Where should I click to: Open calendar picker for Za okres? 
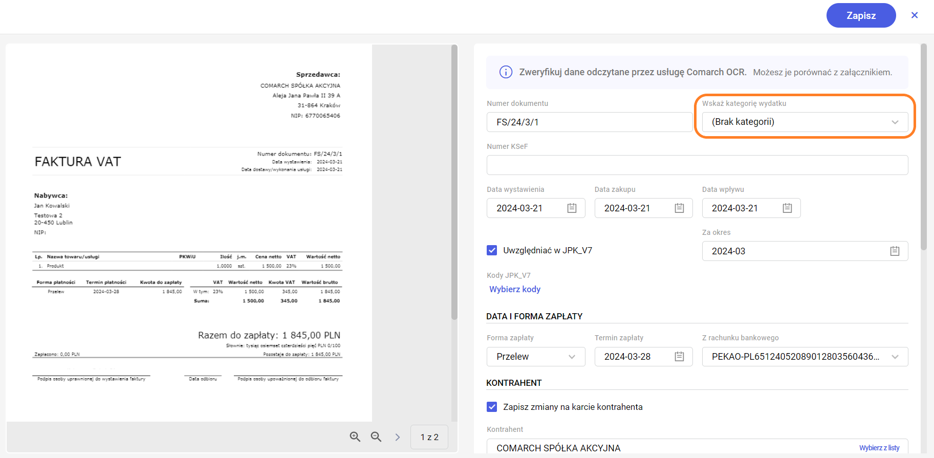pos(895,251)
